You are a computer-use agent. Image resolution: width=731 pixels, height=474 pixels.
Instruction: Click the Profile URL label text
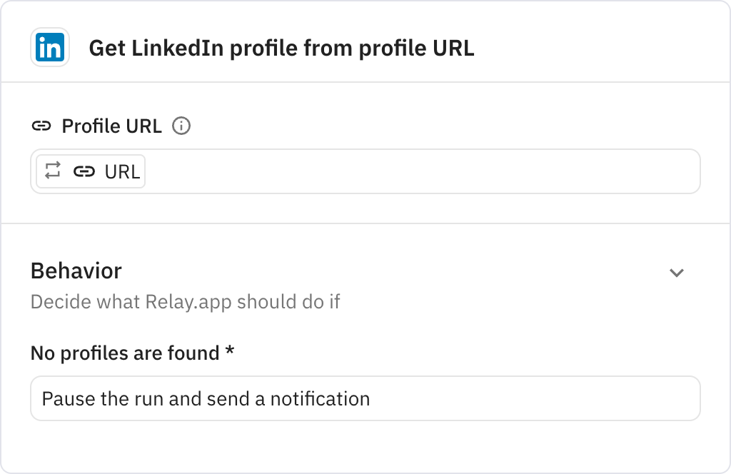(111, 126)
